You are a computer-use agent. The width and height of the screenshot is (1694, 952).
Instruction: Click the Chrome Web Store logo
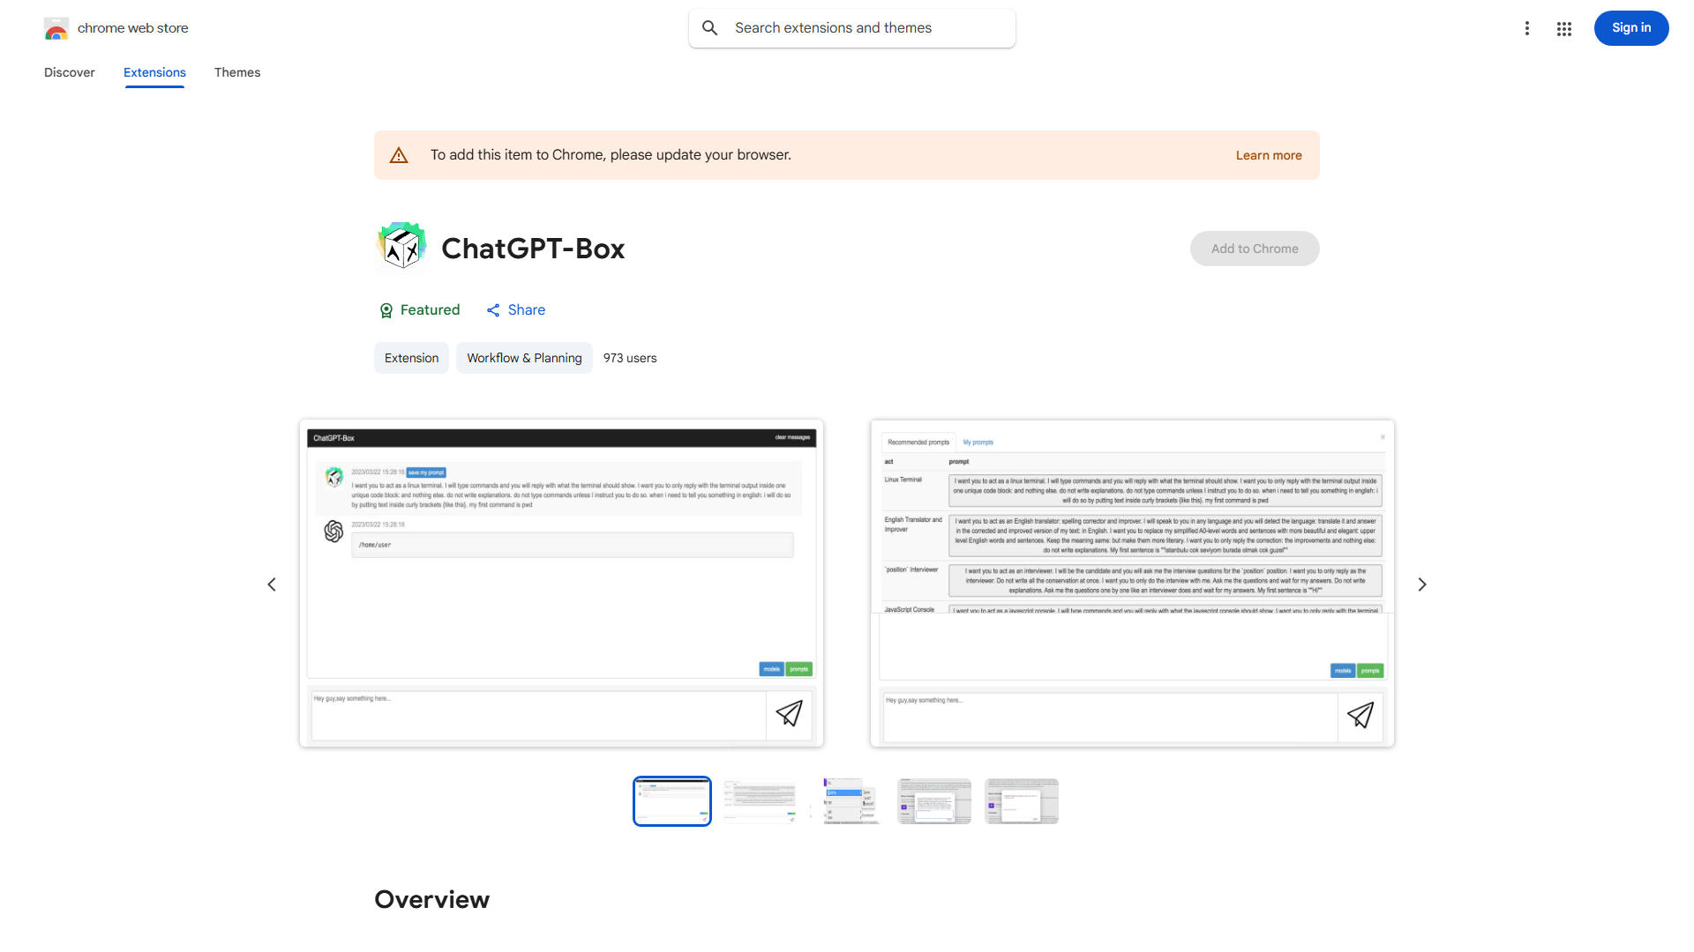(56, 28)
